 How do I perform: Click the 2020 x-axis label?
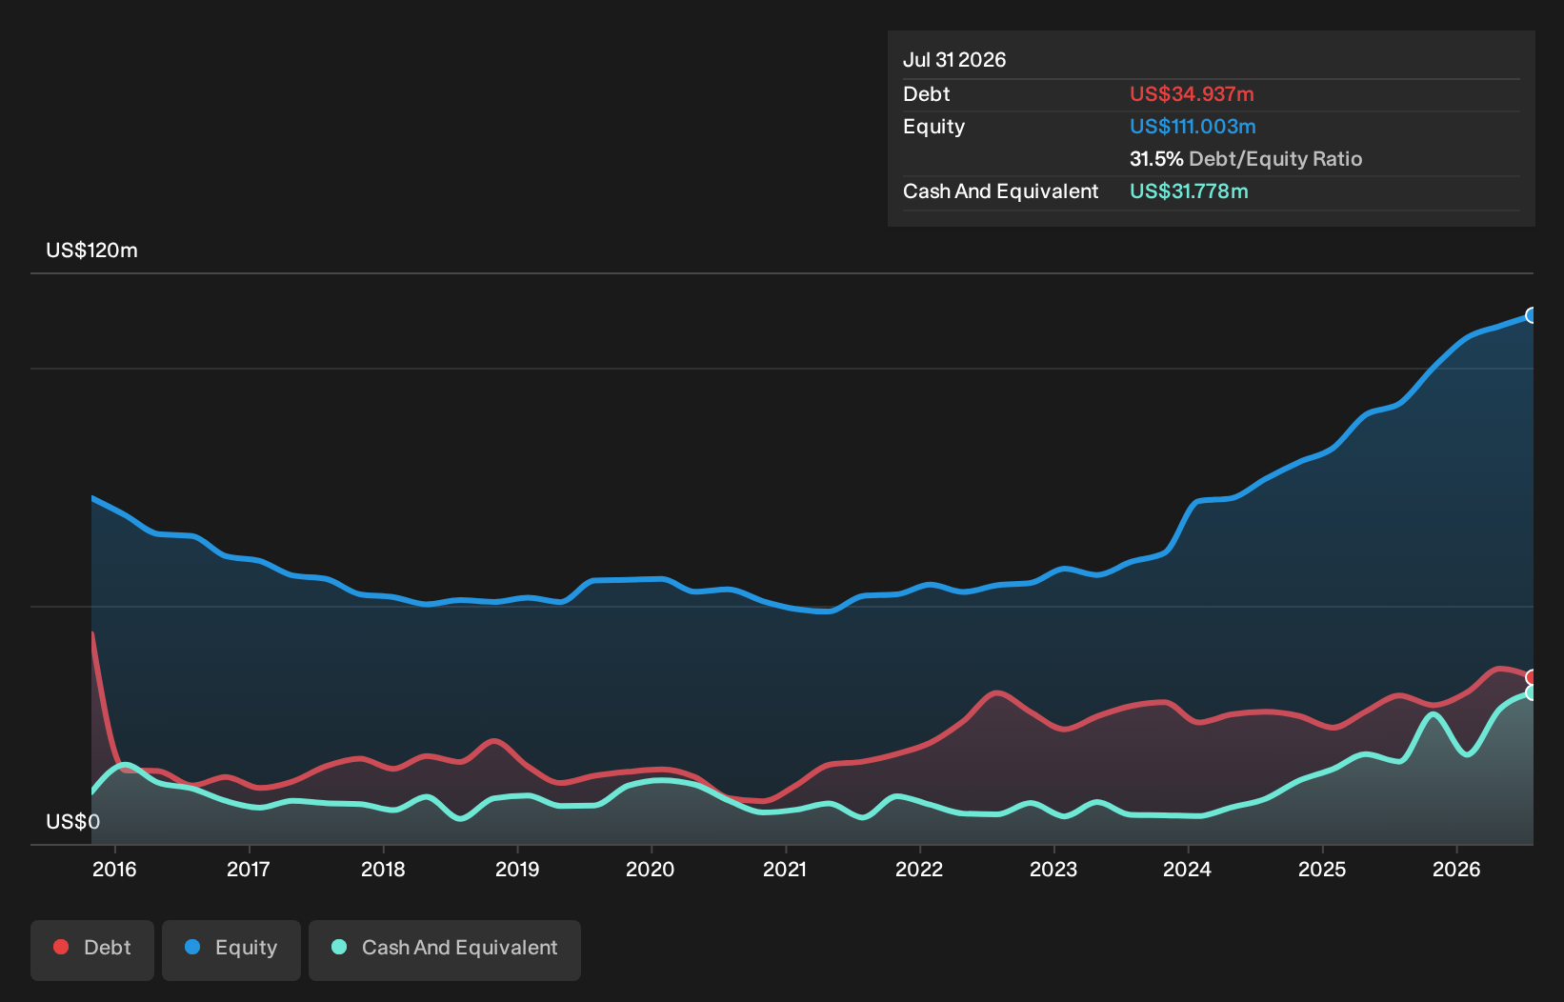(x=651, y=870)
